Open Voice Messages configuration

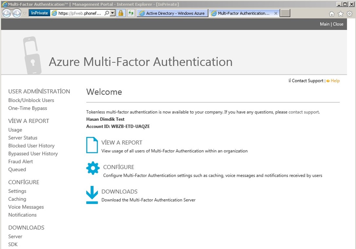click(x=26, y=207)
